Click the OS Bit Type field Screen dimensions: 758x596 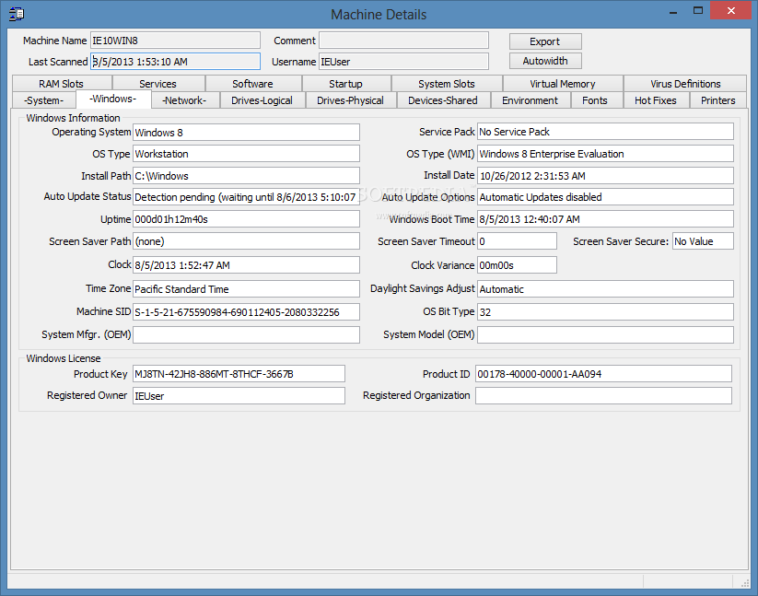606,311
